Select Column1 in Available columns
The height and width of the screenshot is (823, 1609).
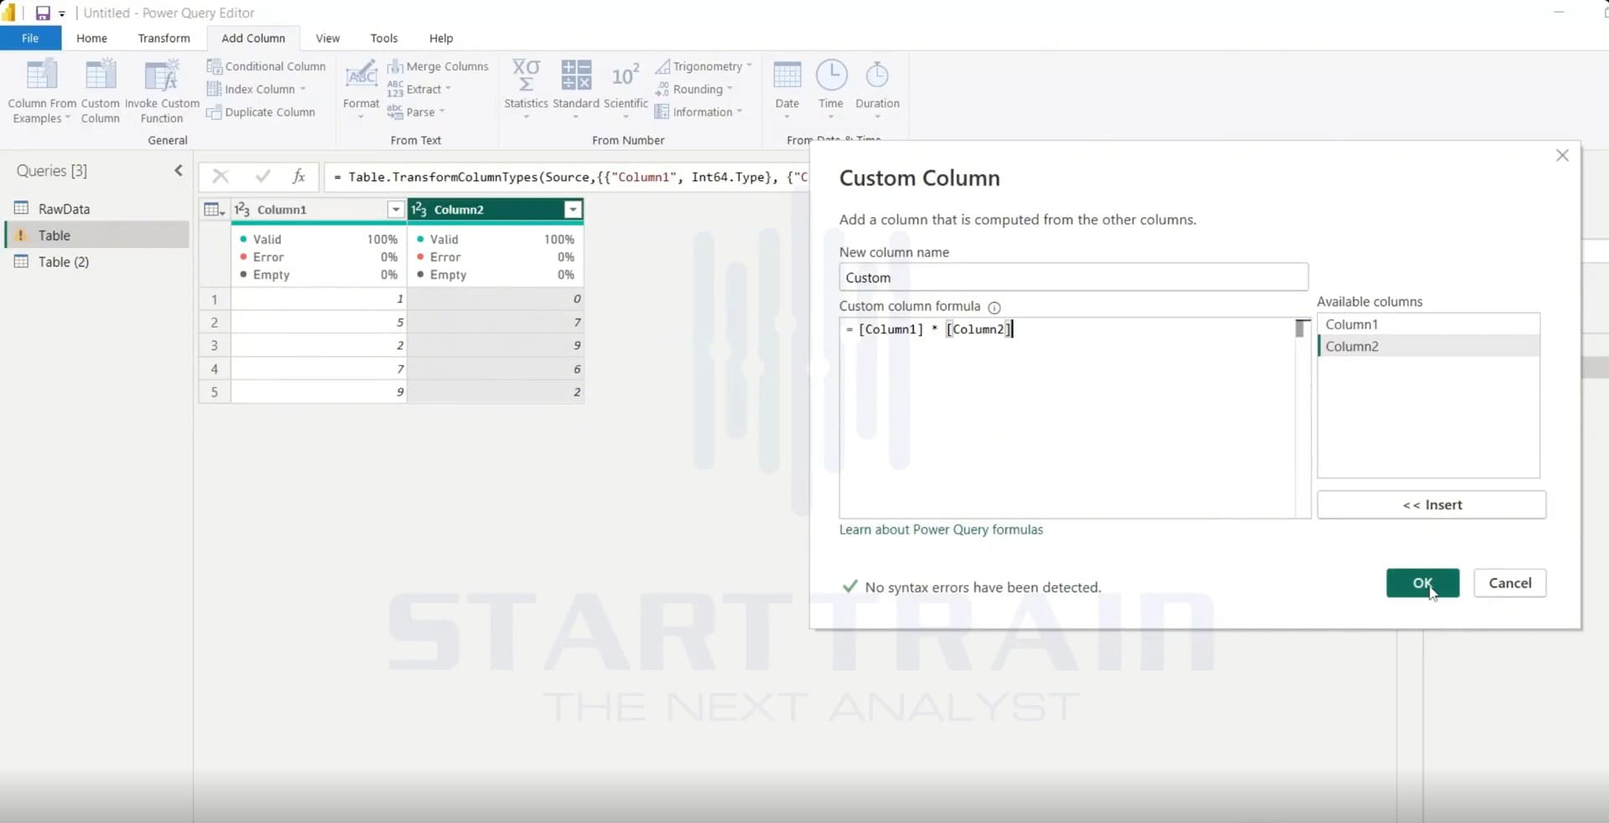point(1428,324)
